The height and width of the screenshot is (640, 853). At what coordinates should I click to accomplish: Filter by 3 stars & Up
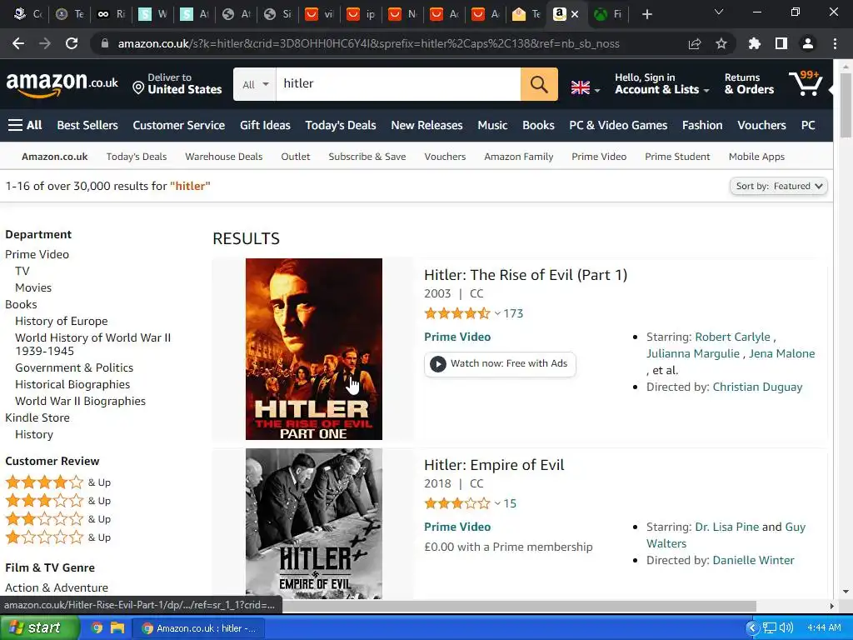[x=57, y=501]
